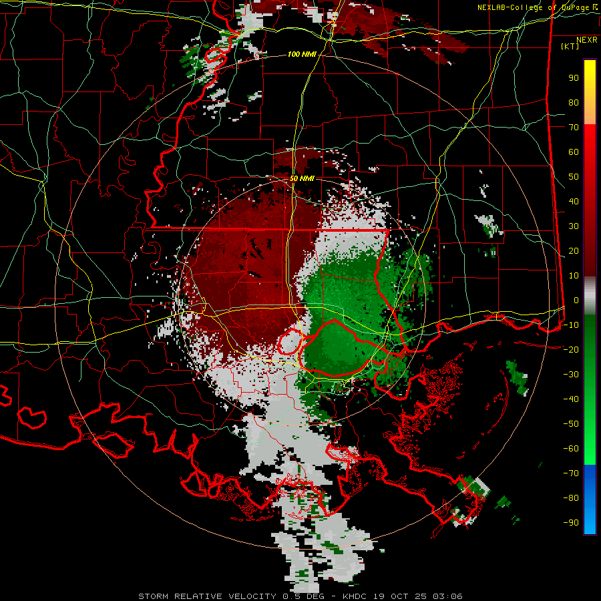The image size is (601, 601).
Task: Click the -30 value on the velocity scale
Action: point(571,375)
